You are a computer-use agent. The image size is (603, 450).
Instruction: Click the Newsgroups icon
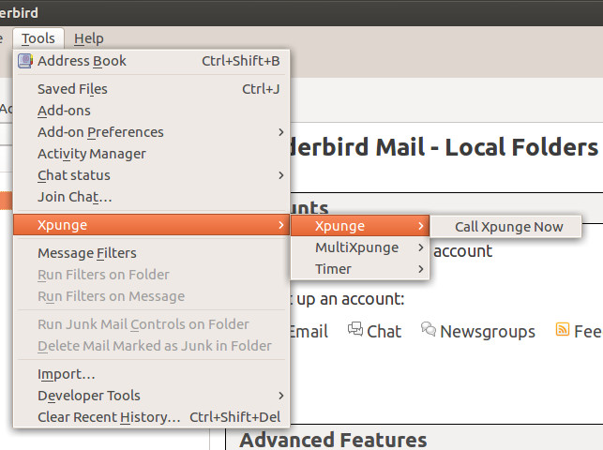429,329
